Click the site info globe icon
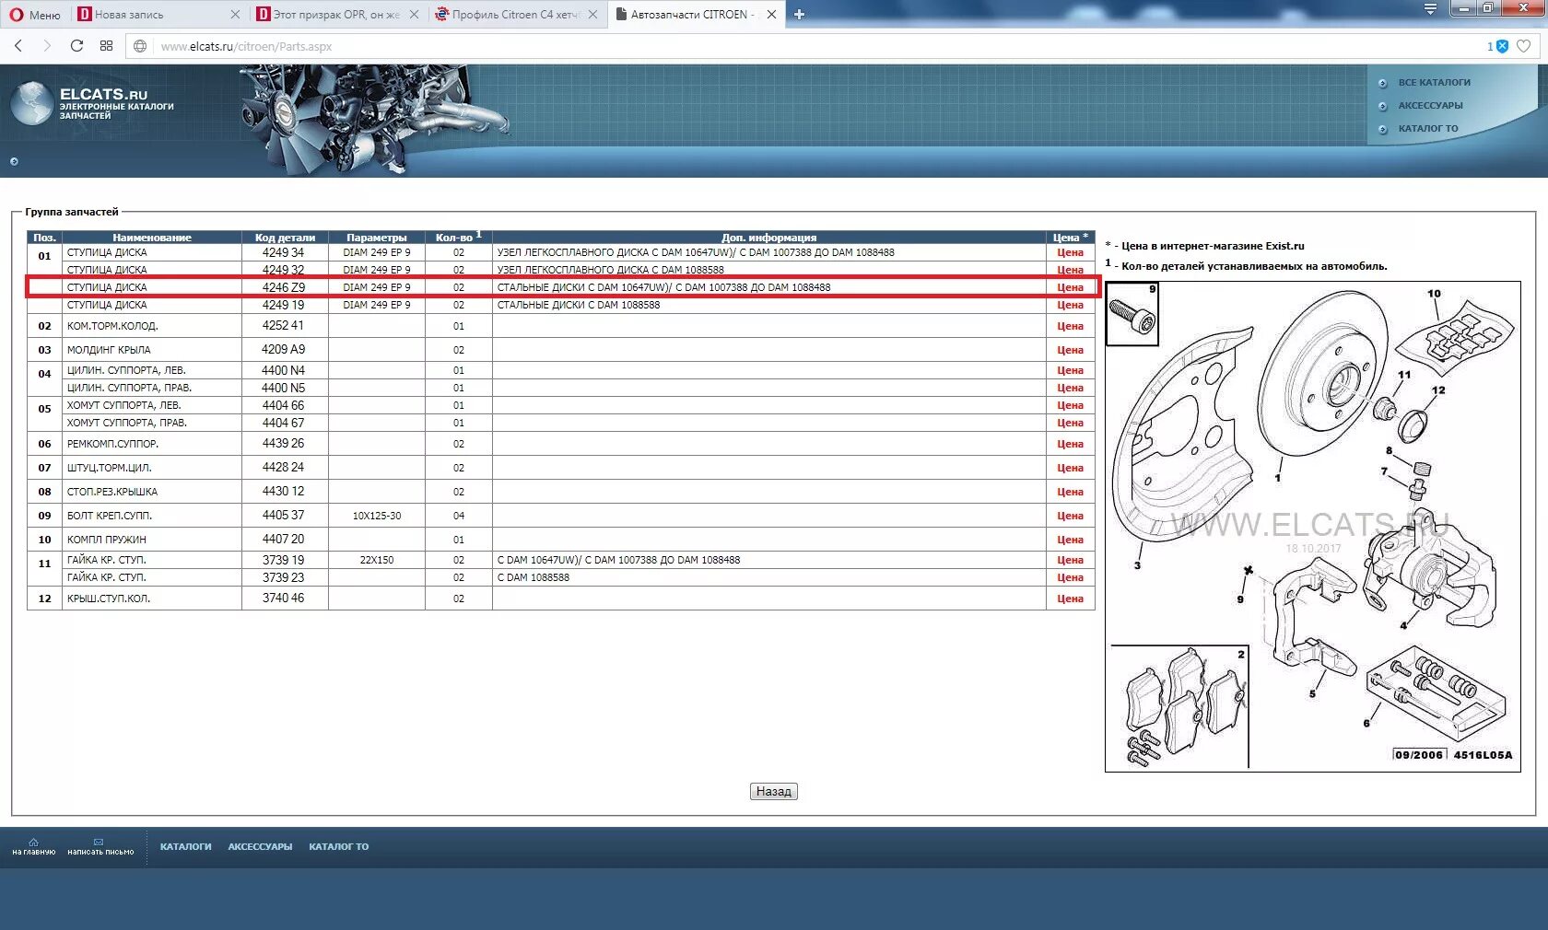Screen dimensions: 1548x930 pos(140,46)
